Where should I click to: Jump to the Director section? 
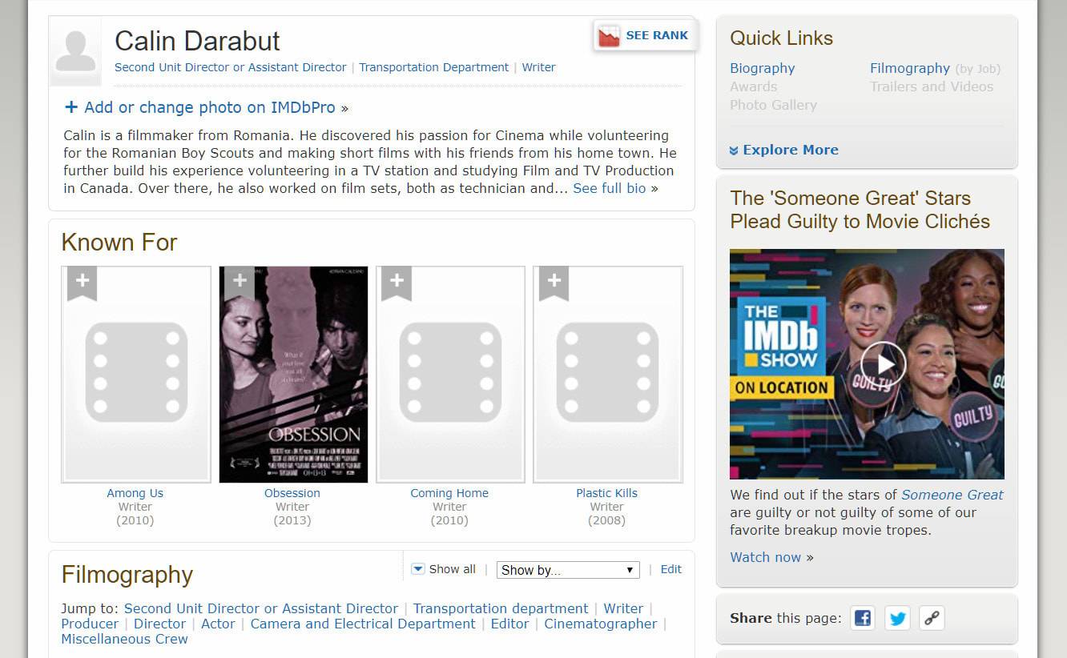point(160,624)
